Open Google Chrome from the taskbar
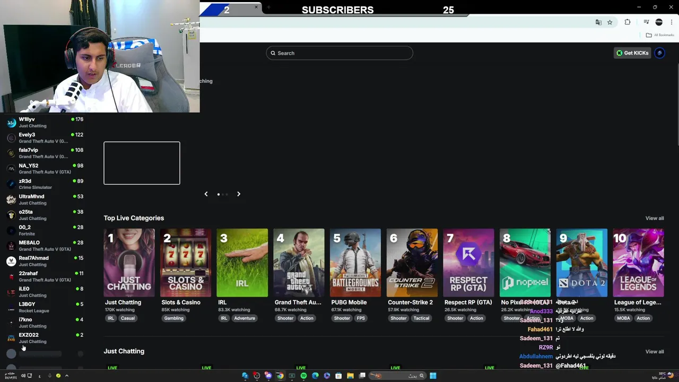679x382 pixels. 280,376
